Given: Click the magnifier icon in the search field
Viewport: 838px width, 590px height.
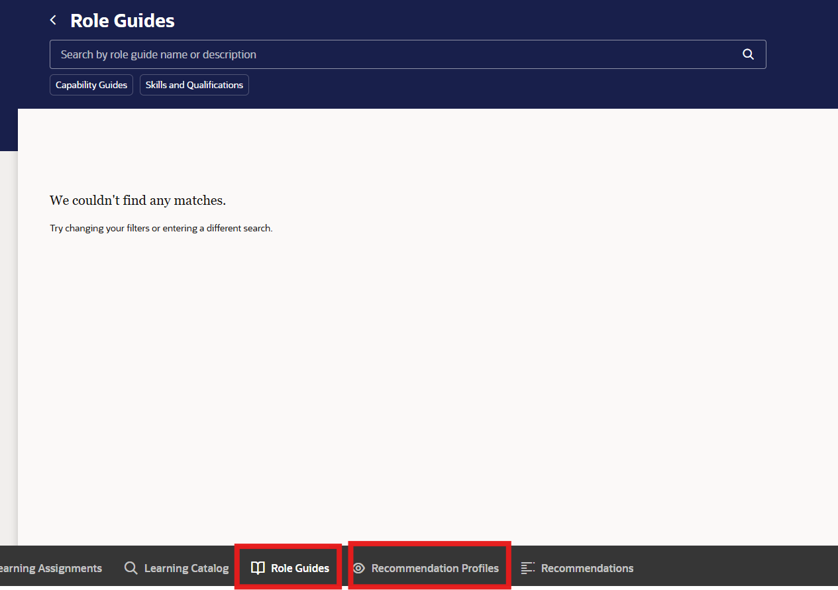Looking at the screenshot, I should coord(748,54).
